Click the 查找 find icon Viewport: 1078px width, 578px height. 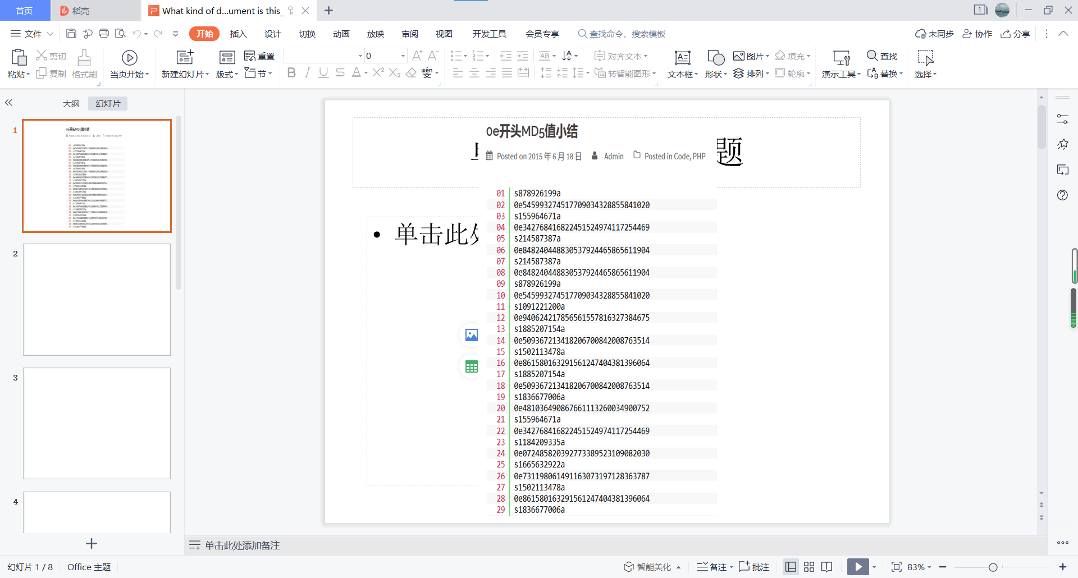[x=872, y=56]
